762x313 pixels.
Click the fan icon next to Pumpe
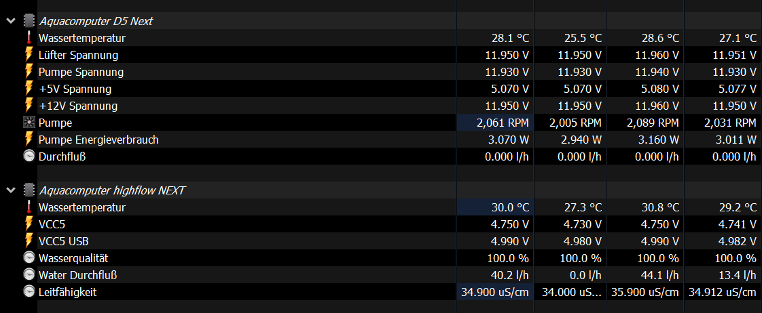coord(29,123)
